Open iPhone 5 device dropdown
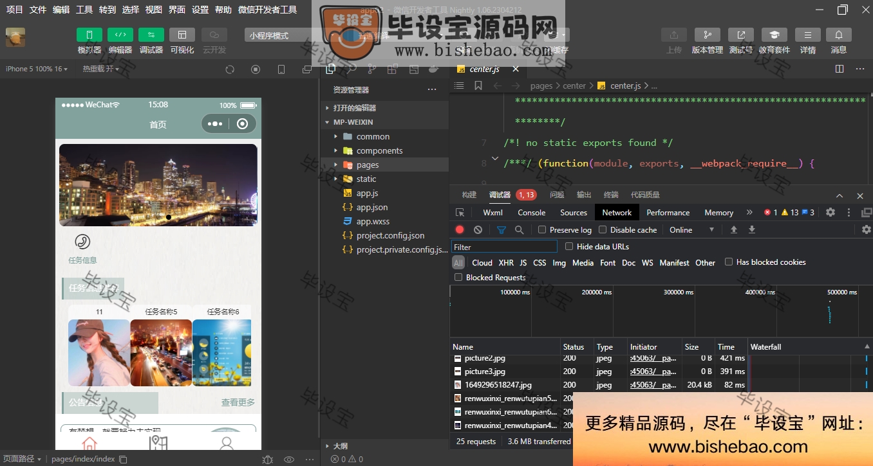Image resolution: width=873 pixels, height=466 pixels. point(37,69)
